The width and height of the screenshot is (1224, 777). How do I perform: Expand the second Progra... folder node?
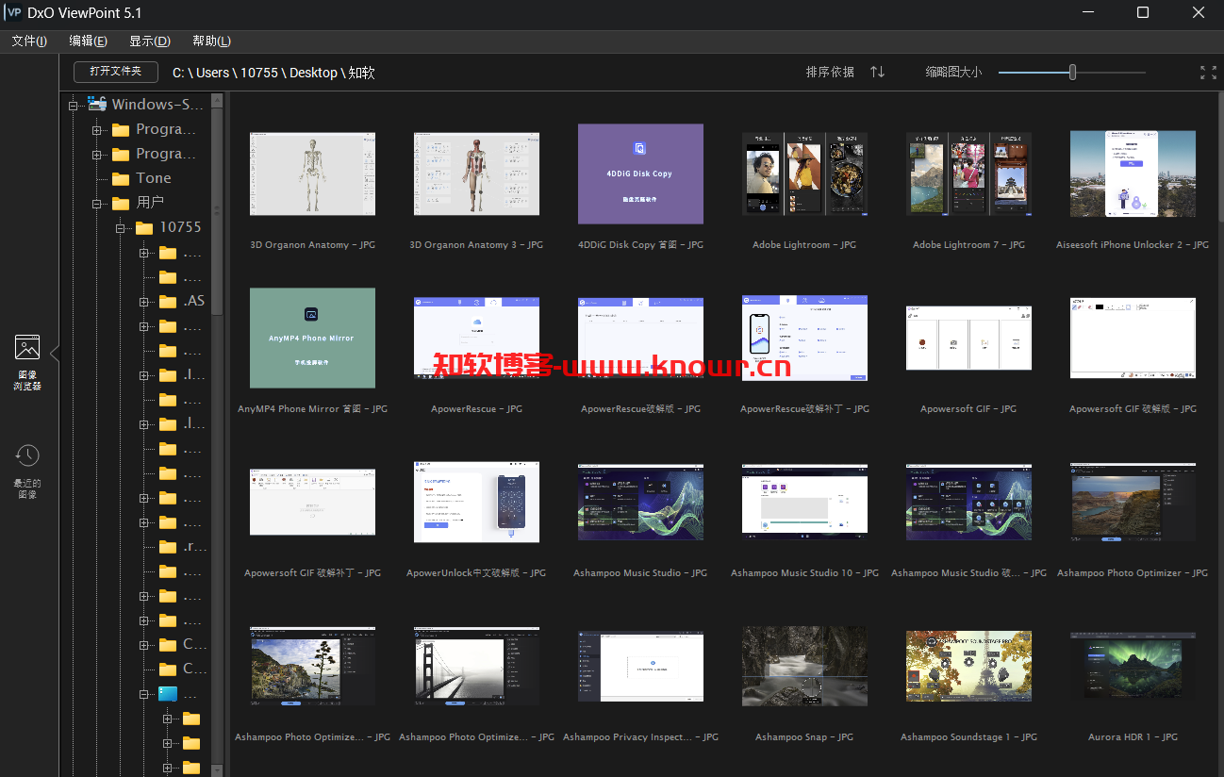(96, 155)
